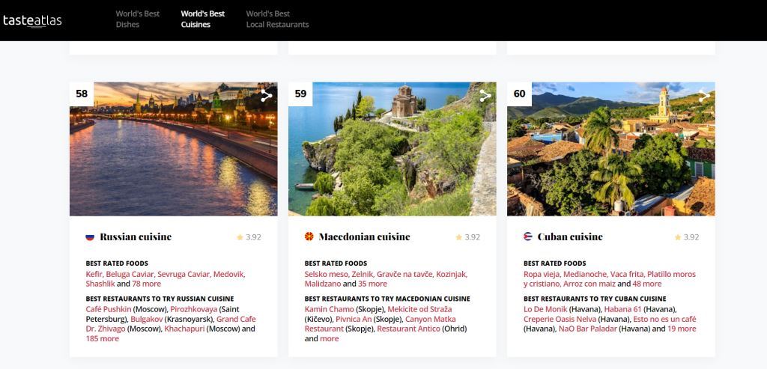Screen dimensions: 767x369
Task: Open Gravče na tavče link
Action: (404, 274)
